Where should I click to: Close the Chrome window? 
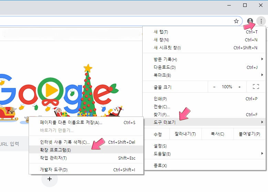pyautogui.click(x=260, y=5)
